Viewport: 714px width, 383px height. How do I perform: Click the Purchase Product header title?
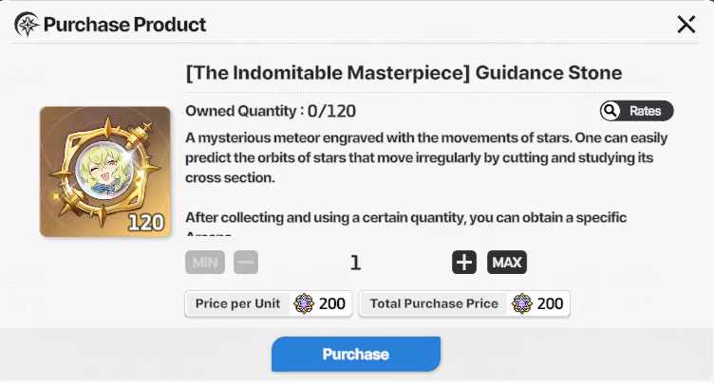click(124, 25)
